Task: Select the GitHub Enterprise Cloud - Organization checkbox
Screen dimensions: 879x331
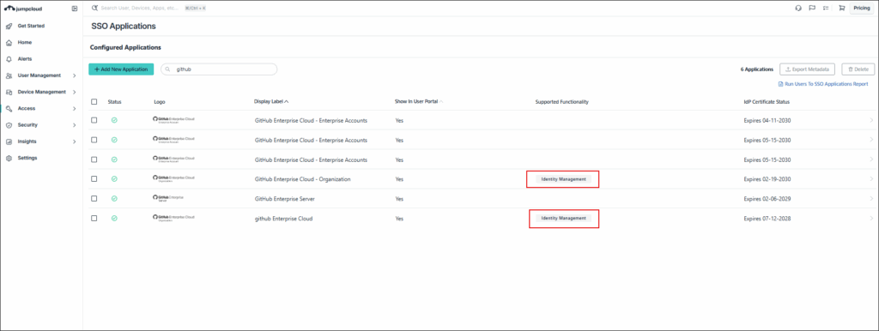Action: [x=94, y=179]
